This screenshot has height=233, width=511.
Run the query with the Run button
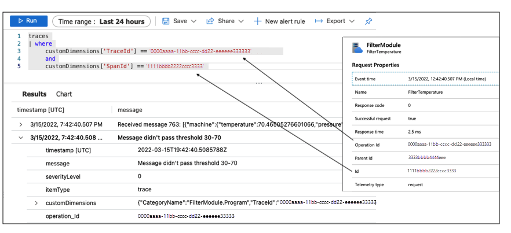(x=29, y=21)
